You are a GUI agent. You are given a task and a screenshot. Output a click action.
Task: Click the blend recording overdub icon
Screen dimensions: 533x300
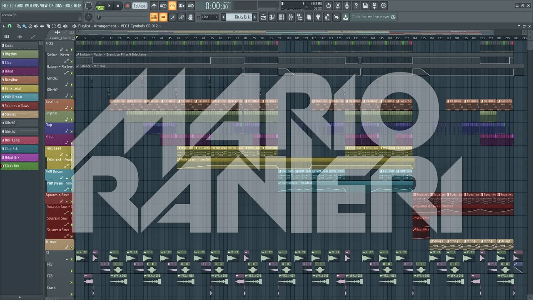tap(182, 6)
